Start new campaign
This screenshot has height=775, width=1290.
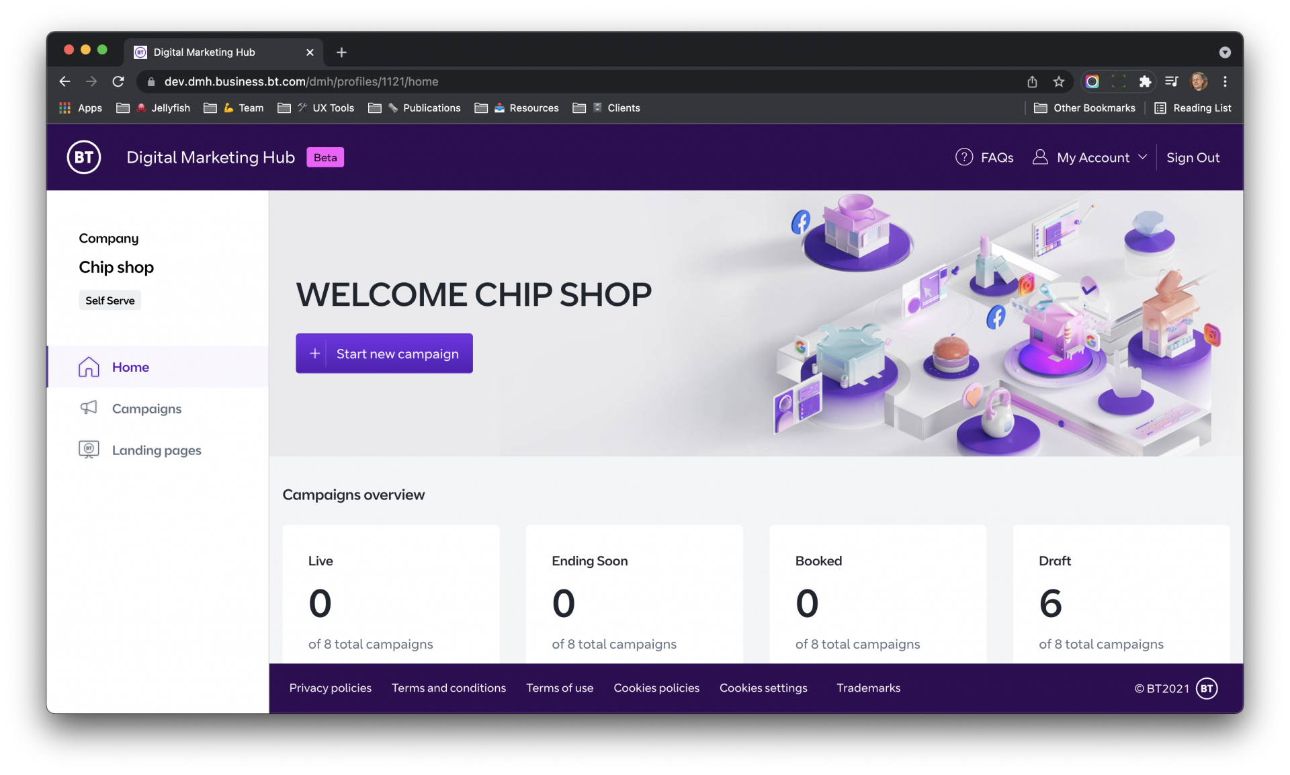point(384,354)
